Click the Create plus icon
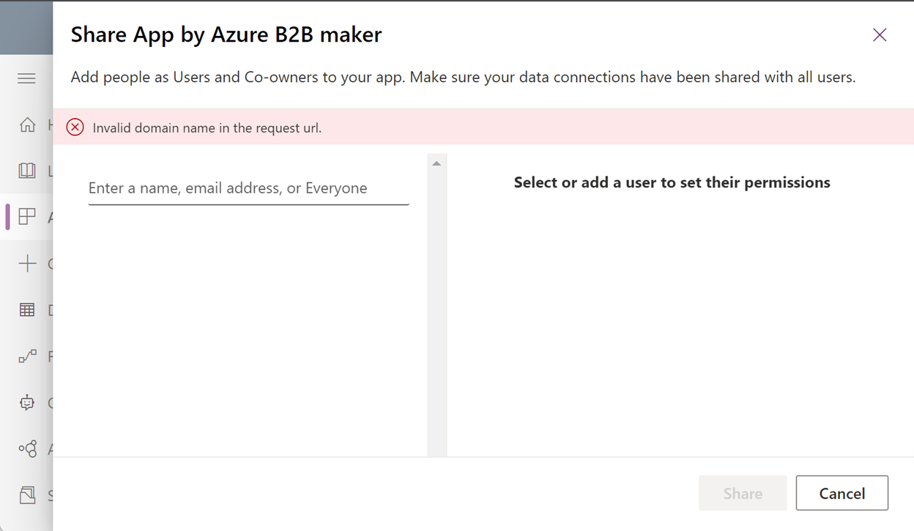914x531 pixels. [27, 263]
